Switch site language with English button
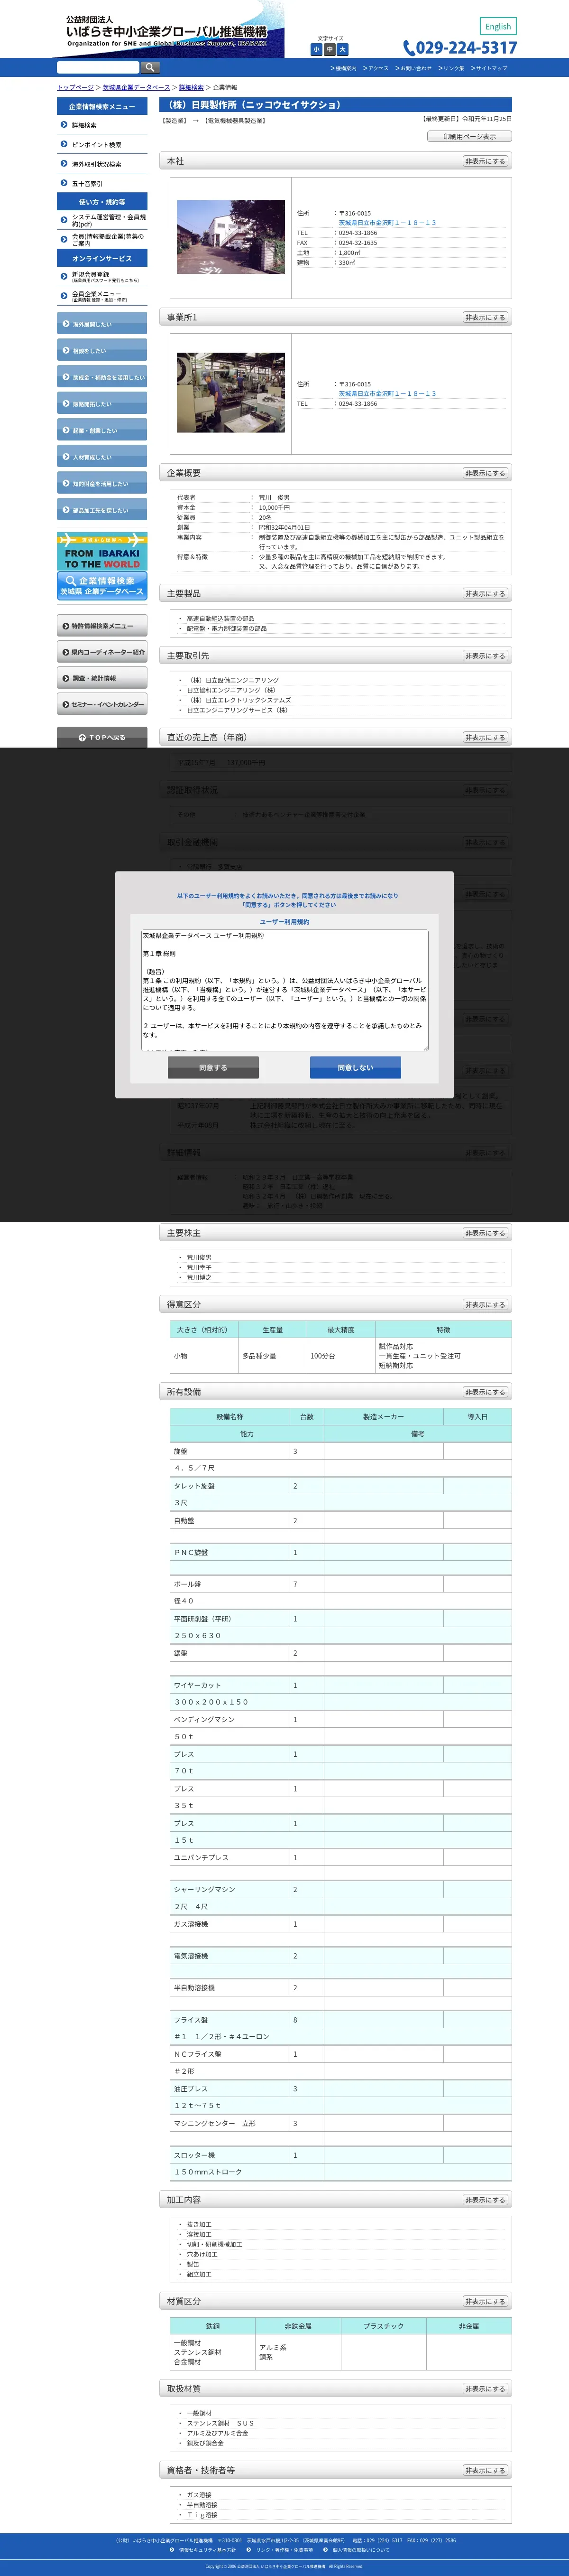The image size is (569, 2576). [x=498, y=27]
